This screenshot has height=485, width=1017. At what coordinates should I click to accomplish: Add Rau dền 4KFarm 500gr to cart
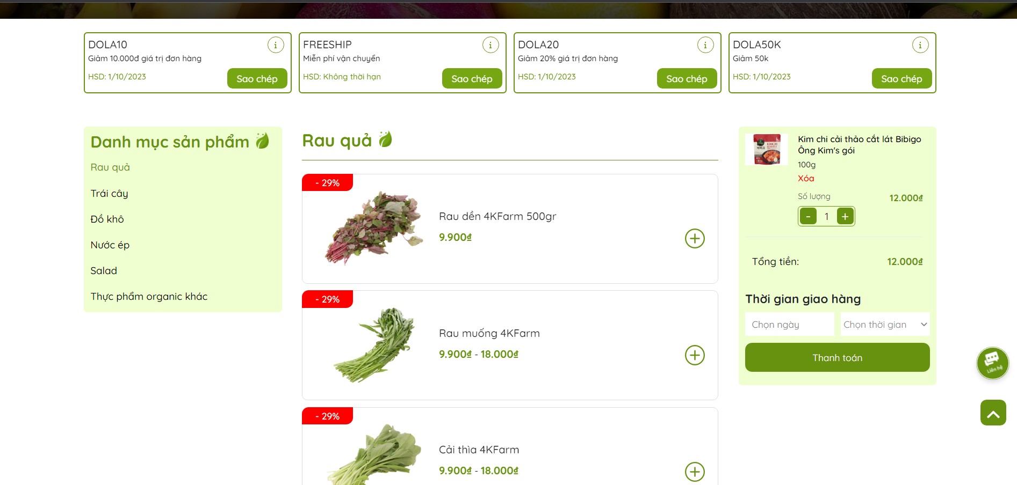695,238
